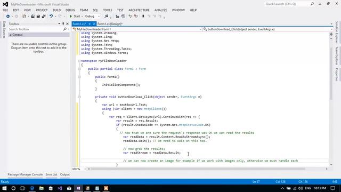Open the Windows Action Center notifications icon
This screenshot has width=341, height=192.
point(332,188)
